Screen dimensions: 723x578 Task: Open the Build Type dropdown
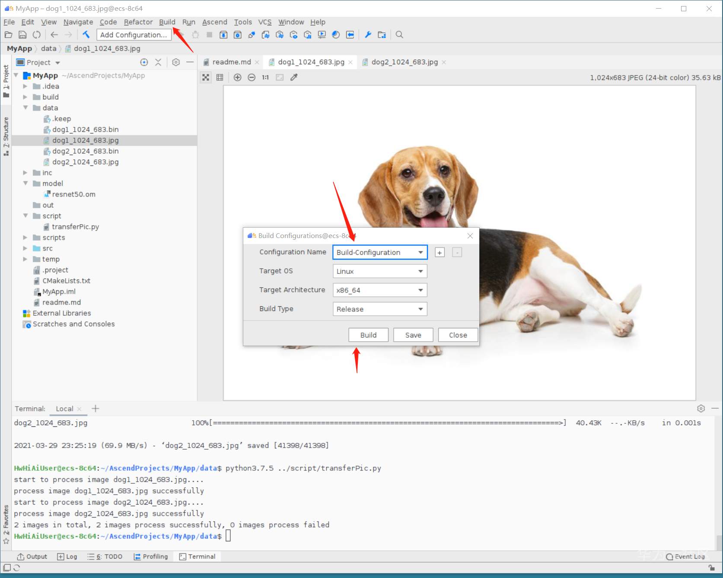[x=380, y=309]
